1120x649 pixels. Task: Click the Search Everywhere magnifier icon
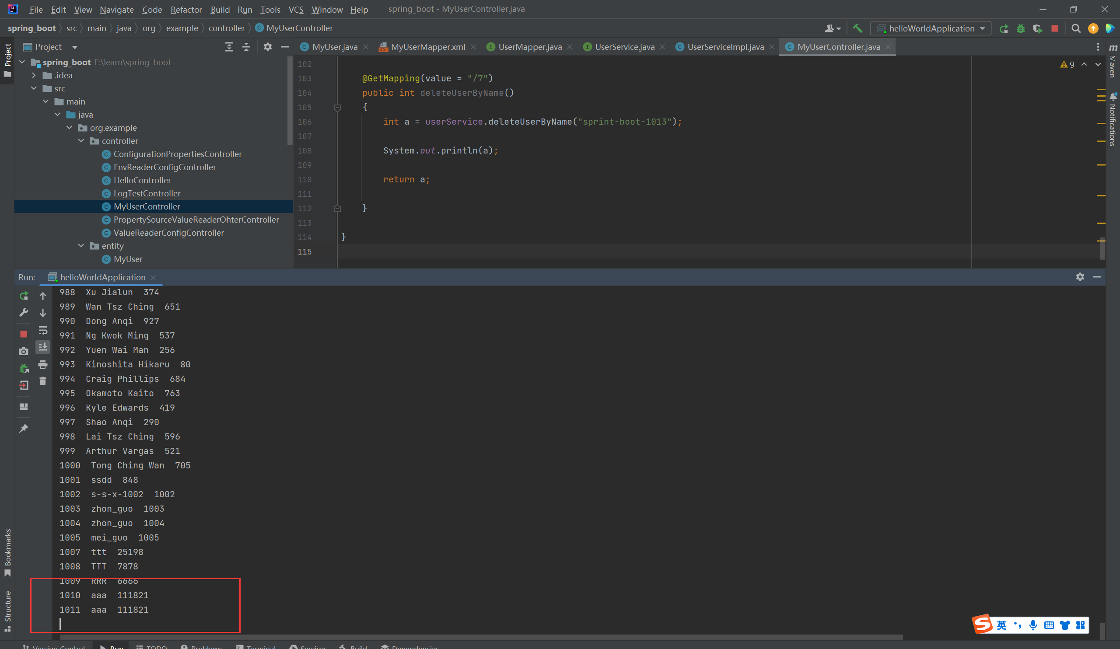[1075, 28]
